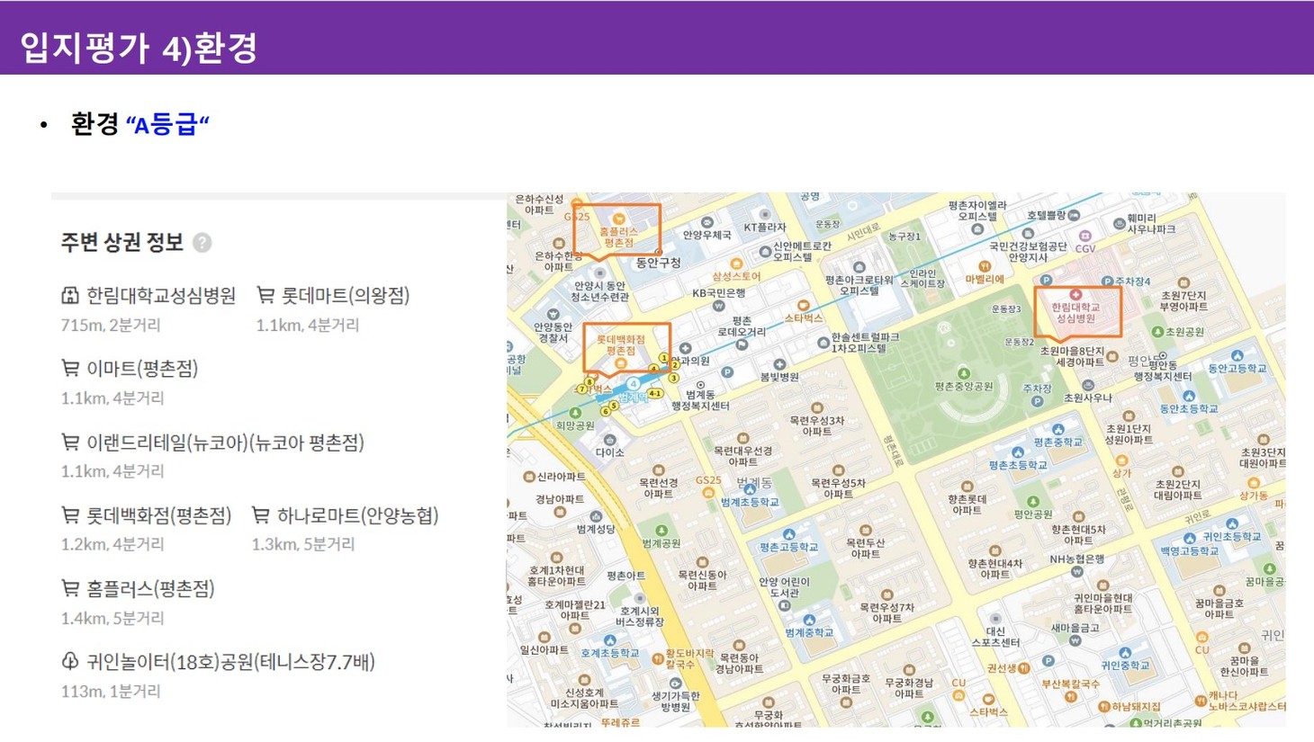This screenshot has height=742, width=1314.
Task: Click the cart icon beside 이랜드리테일(뉴코아)
Action: coord(70,442)
